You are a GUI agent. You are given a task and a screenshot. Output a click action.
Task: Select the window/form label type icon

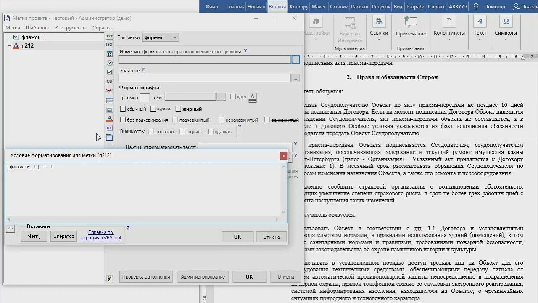pyautogui.click(x=109, y=137)
